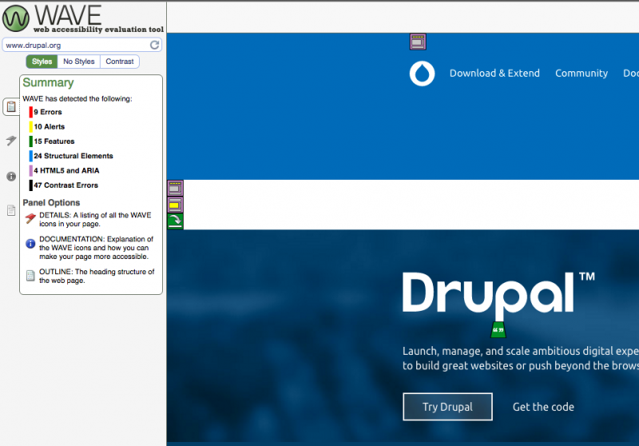Click the WAVE logo icon
This screenshot has height=446, width=639.
(16, 18)
